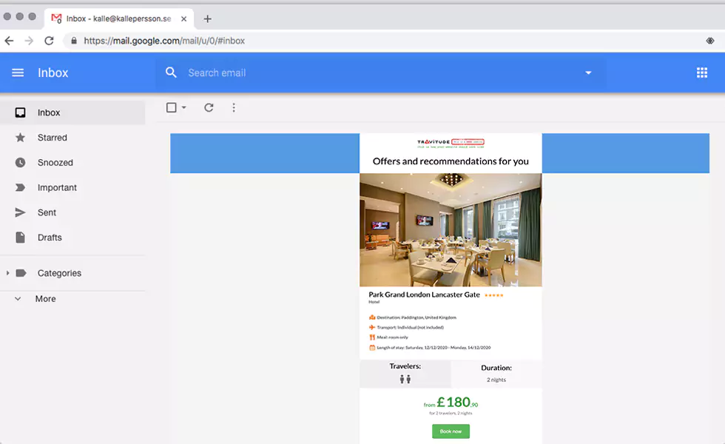Image resolution: width=725 pixels, height=444 pixels.
Task: Expand the Categories section in the sidebar
Action: click(7, 273)
